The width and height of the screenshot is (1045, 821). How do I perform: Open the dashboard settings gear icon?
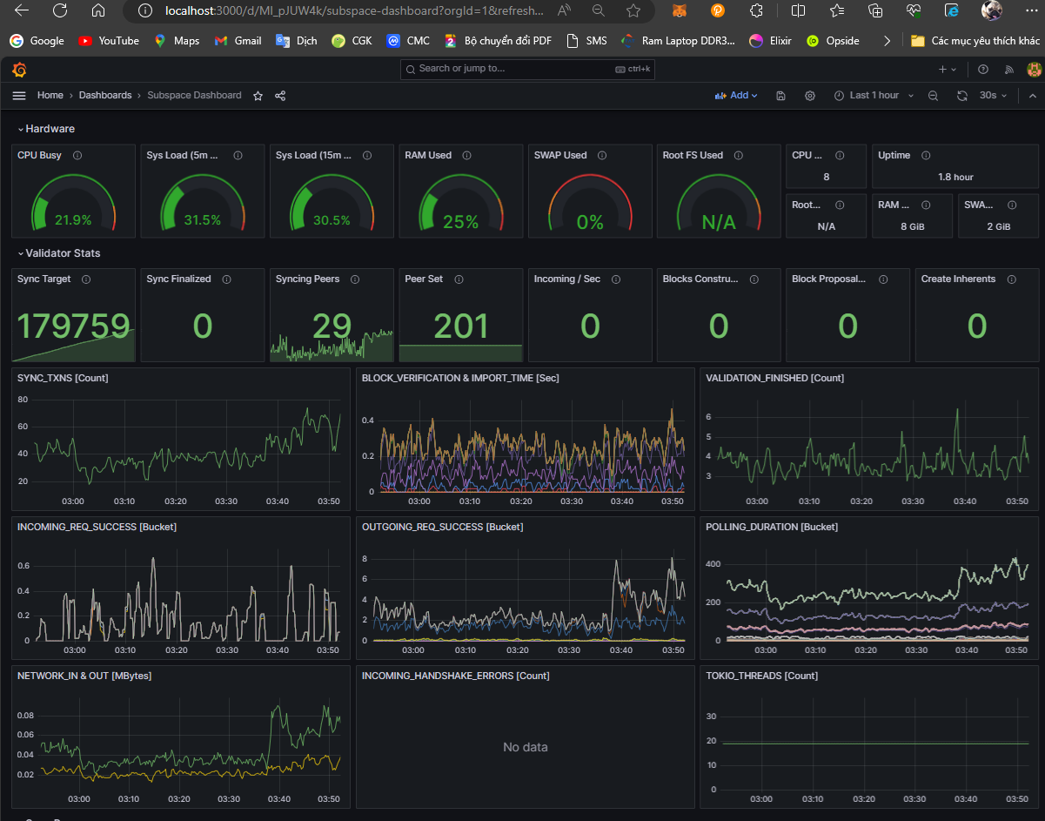(810, 95)
